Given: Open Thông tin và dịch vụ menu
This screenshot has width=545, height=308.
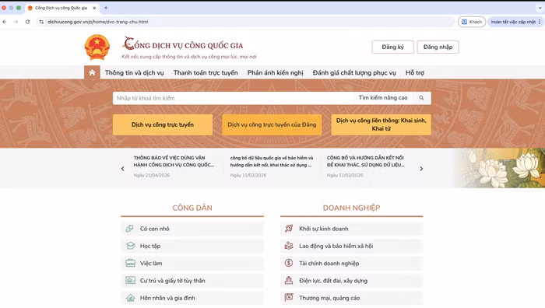Looking at the screenshot, I should pos(134,72).
